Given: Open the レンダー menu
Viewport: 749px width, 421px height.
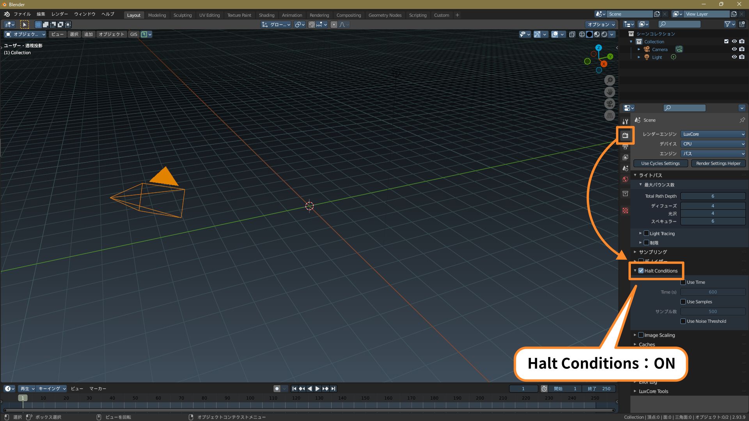Looking at the screenshot, I should [60, 14].
